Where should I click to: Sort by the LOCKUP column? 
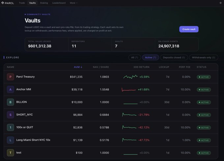click(x=164, y=67)
